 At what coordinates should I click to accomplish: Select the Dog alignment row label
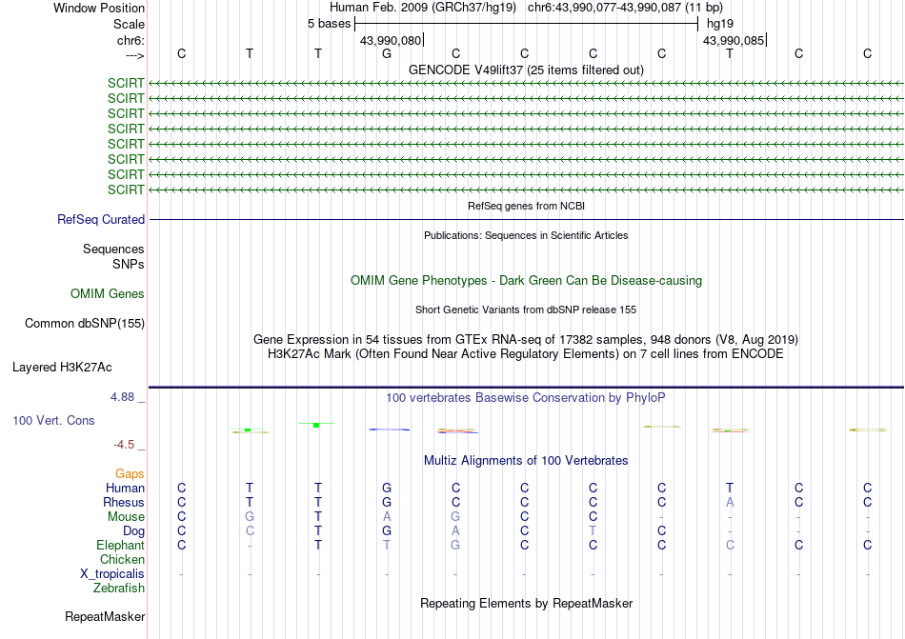click(133, 530)
